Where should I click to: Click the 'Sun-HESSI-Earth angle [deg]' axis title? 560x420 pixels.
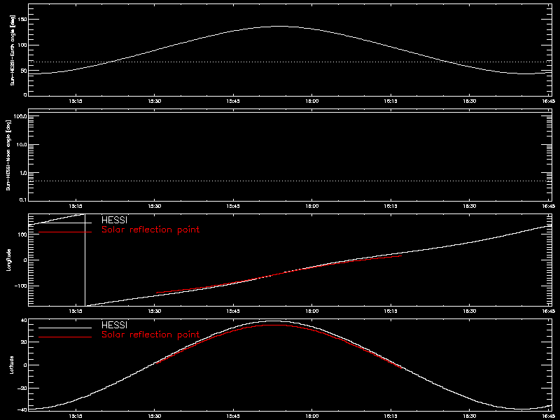tap(13, 50)
